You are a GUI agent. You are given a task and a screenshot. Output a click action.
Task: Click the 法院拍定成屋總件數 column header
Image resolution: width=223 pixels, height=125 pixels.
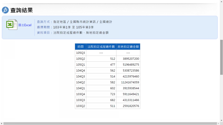[101, 47]
